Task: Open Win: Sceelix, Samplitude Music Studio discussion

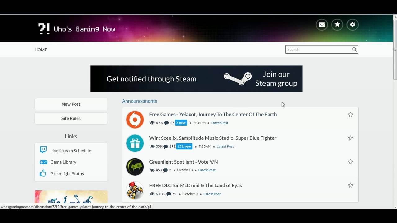Action: 213,138
